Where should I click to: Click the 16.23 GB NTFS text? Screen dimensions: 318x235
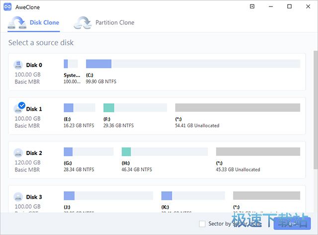pos(79,126)
